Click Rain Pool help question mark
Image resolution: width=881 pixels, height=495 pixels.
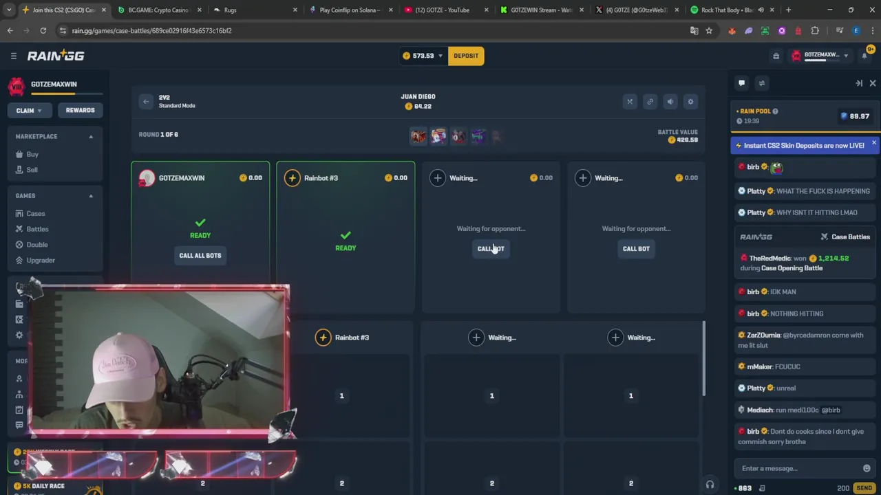pyautogui.click(x=775, y=111)
